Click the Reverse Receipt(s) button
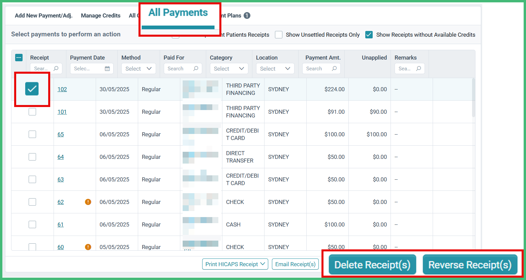Image resolution: width=526 pixels, height=280 pixels. pyautogui.click(x=470, y=264)
